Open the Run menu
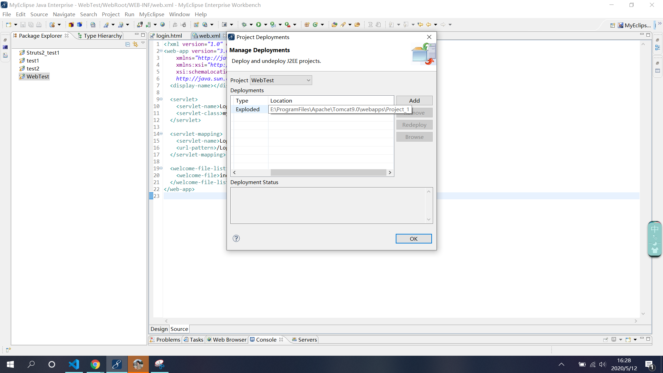The image size is (663, 373). click(x=129, y=14)
